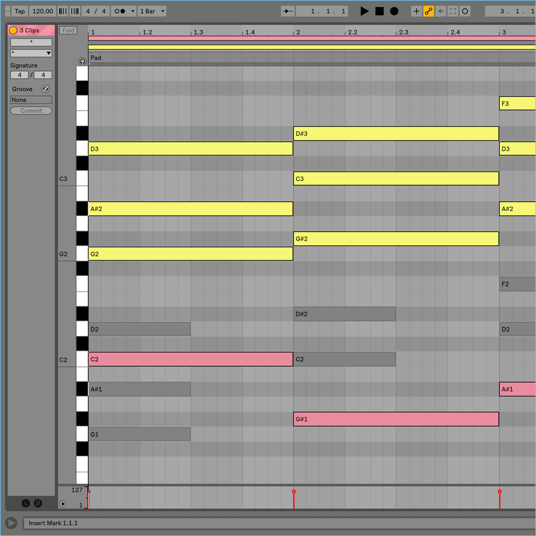Click the C3 piano key
Image resolution: width=536 pixels, height=536 pixels.
82,179
